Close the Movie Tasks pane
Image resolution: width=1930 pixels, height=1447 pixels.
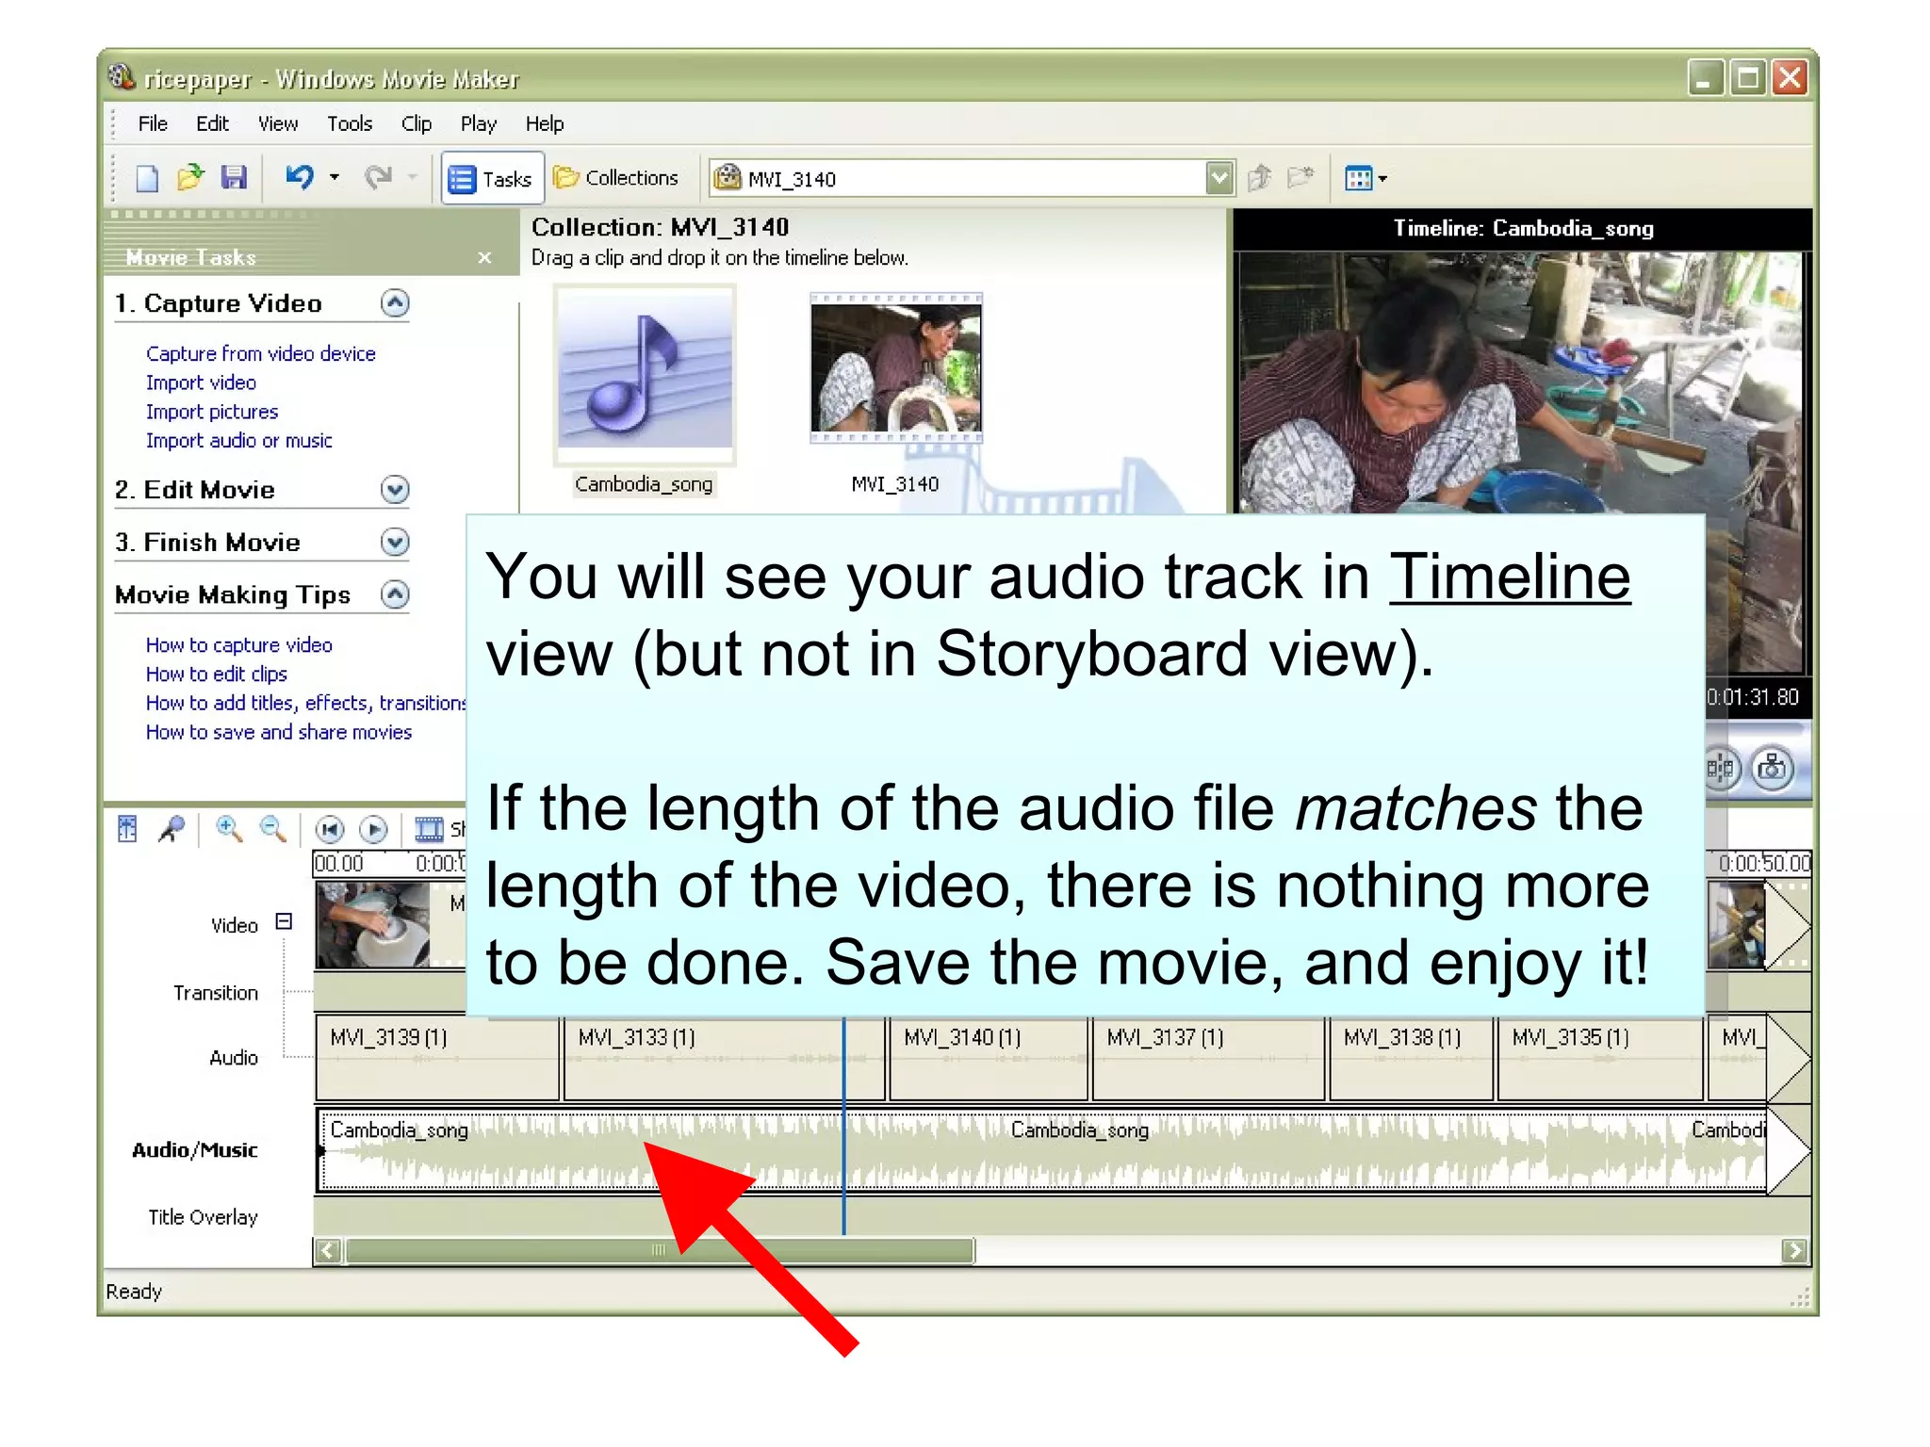(x=484, y=257)
